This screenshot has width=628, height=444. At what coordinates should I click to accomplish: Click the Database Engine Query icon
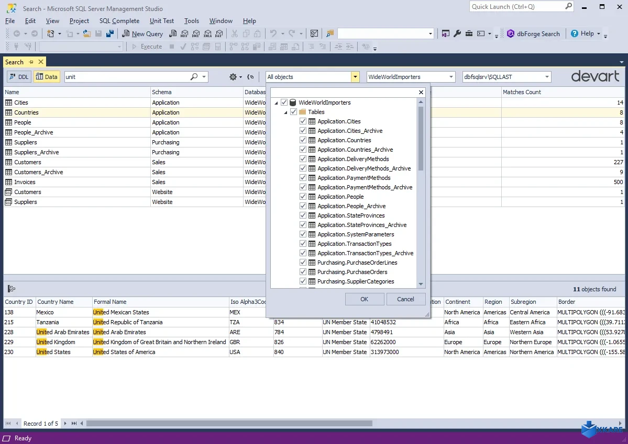[173, 33]
